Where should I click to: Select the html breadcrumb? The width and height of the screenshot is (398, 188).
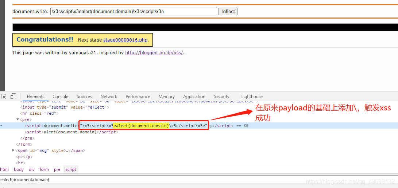click(4, 169)
